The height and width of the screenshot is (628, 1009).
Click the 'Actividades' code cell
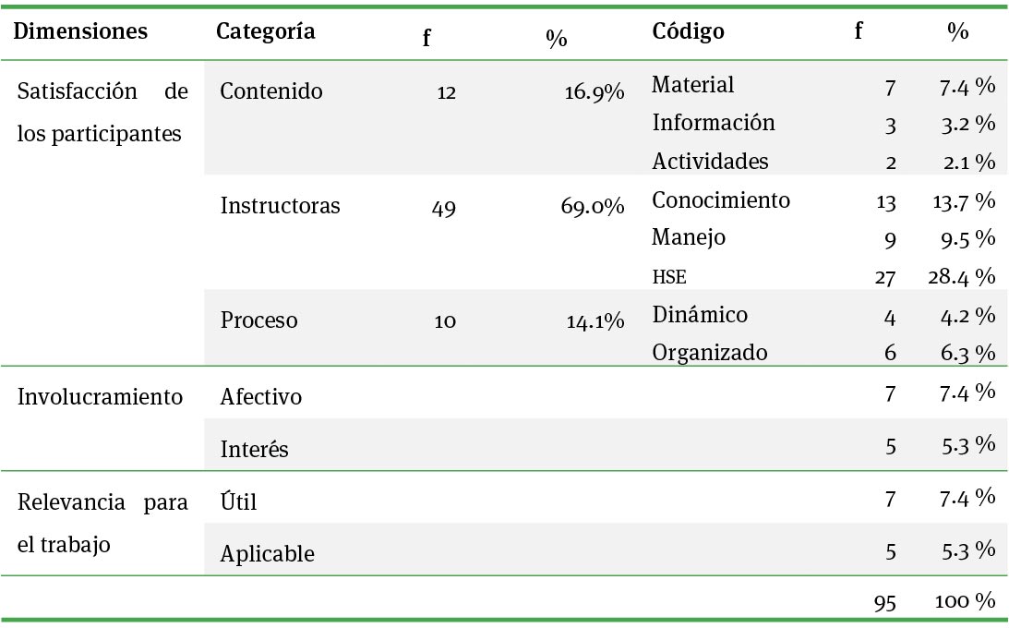tap(710, 162)
